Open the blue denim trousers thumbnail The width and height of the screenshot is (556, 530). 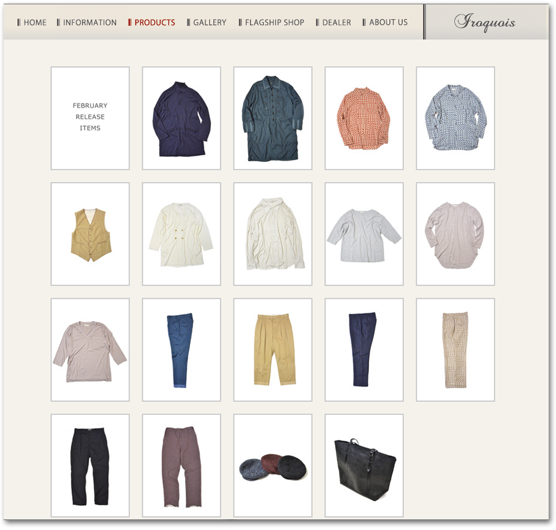tap(181, 350)
